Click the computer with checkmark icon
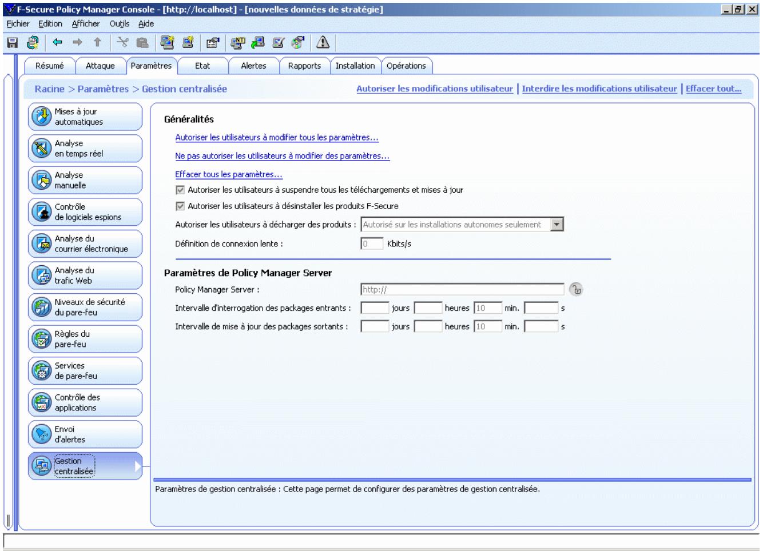Viewport: 763px width, 551px height. pos(278,42)
